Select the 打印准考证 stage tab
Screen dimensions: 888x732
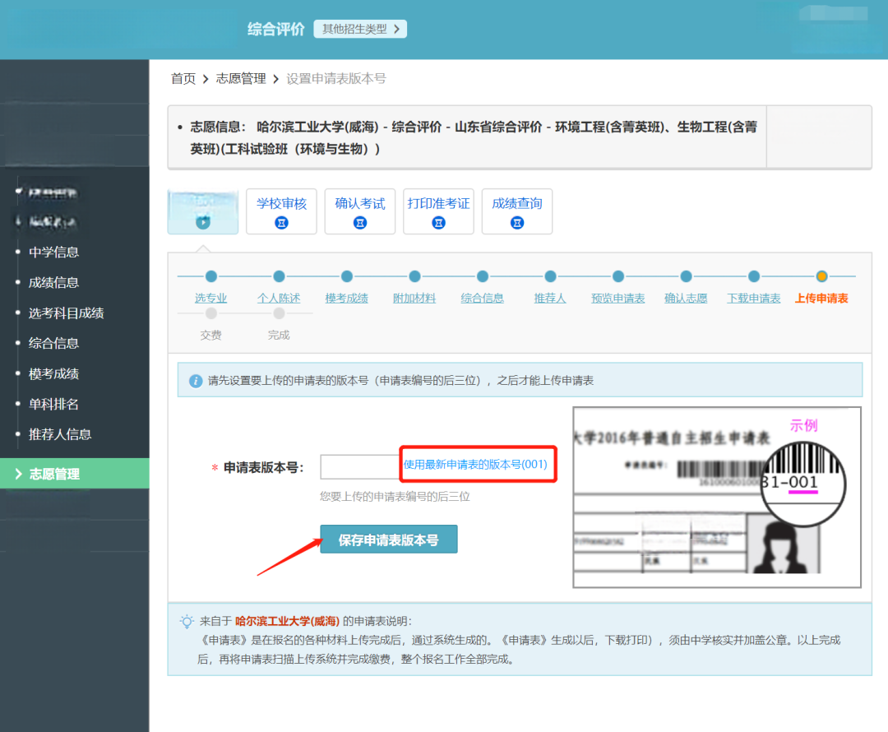click(x=438, y=211)
